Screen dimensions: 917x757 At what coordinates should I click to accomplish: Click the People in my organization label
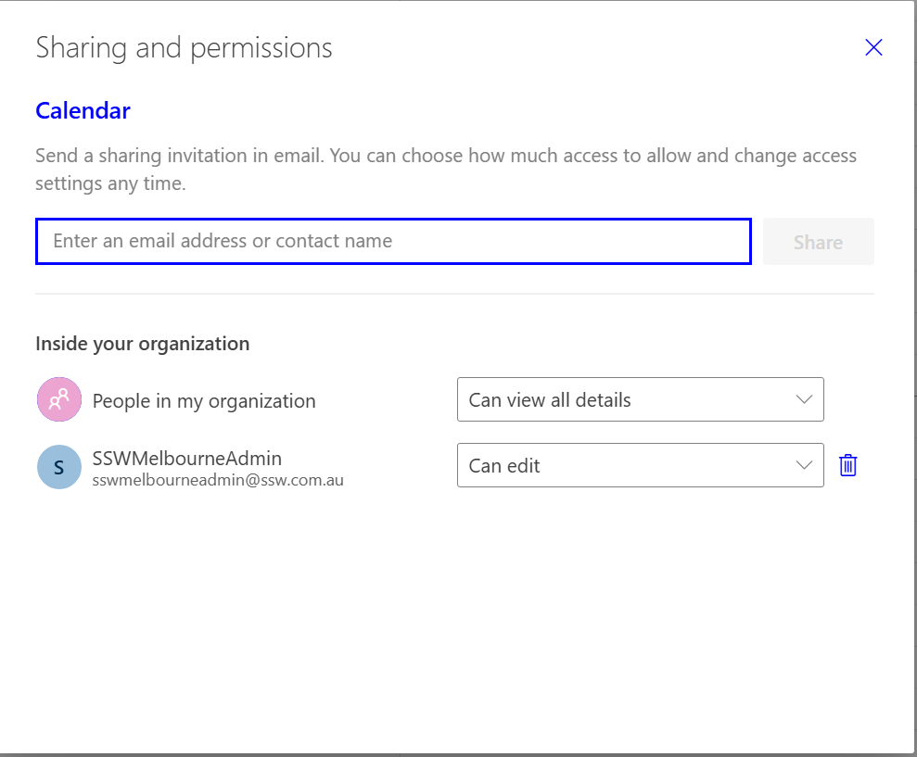pyautogui.click(x=204, y=401)
